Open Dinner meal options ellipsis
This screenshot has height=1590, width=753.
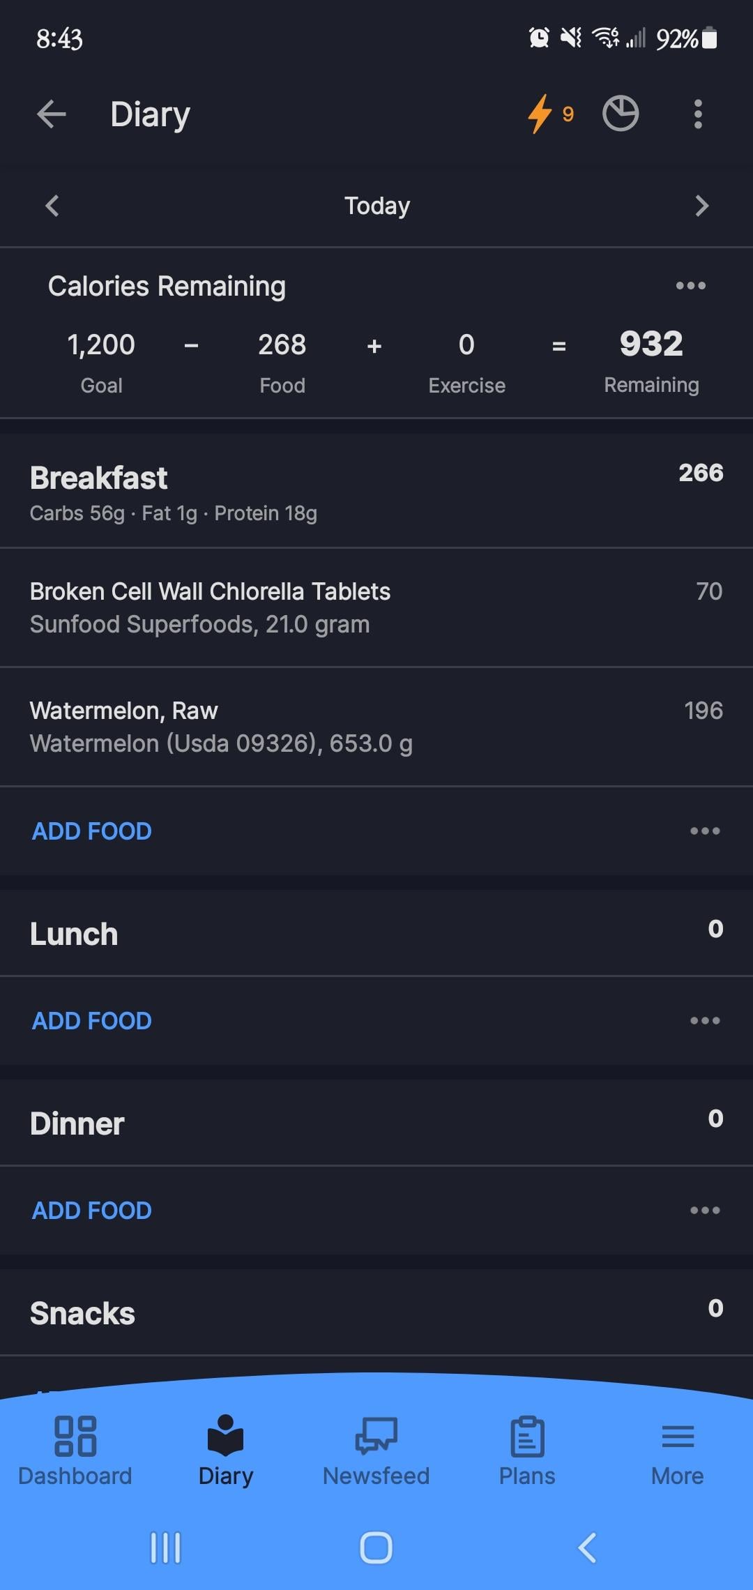pos(705,1210)
